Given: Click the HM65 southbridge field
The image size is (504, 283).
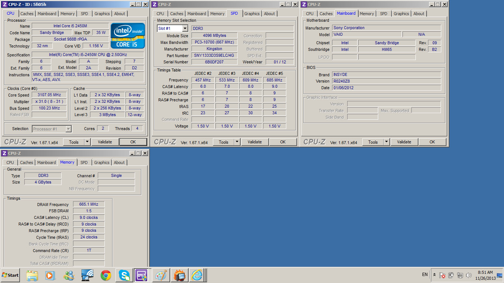Looking at the screenshot, I should point(387,49).
